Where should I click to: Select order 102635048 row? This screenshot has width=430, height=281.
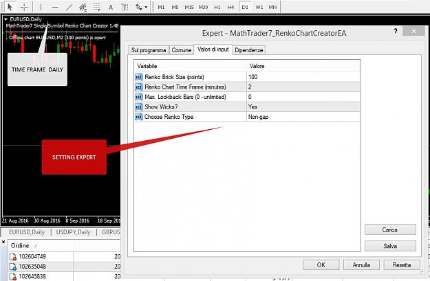click(x=65, y=267)
